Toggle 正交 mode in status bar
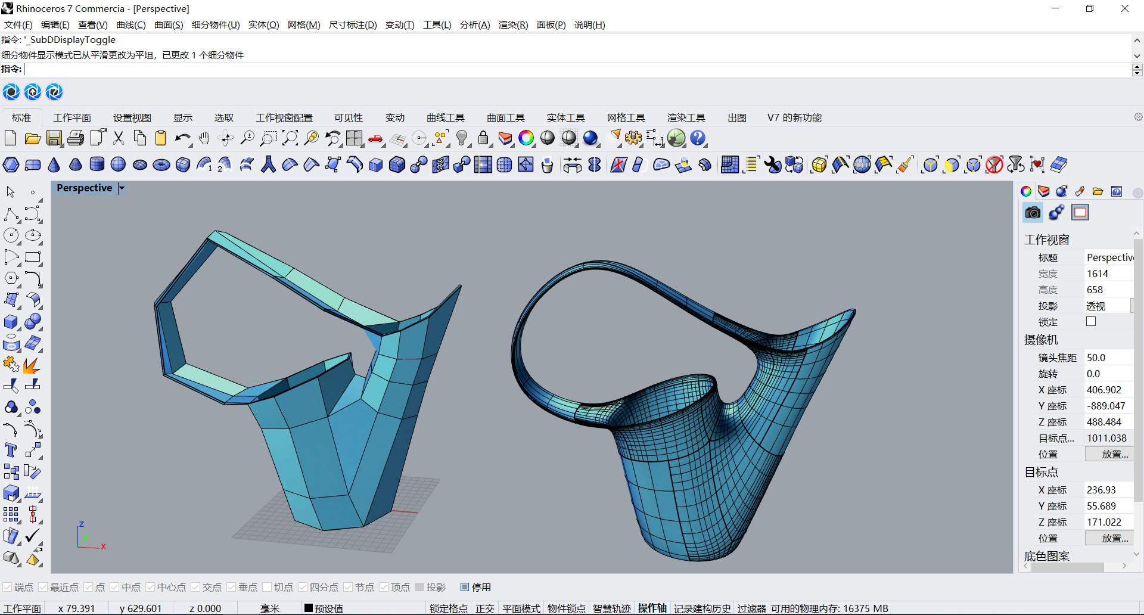Screen dimensions: 1144x615 tap(484, 608)
